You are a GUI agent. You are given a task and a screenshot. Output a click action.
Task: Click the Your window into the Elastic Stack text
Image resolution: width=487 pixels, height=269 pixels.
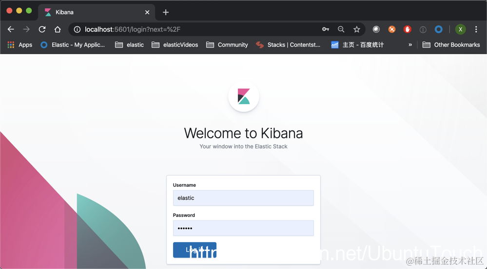pos(244,146)
